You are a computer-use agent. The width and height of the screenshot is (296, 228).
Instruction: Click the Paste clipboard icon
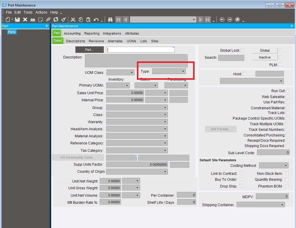coord(88,19)
